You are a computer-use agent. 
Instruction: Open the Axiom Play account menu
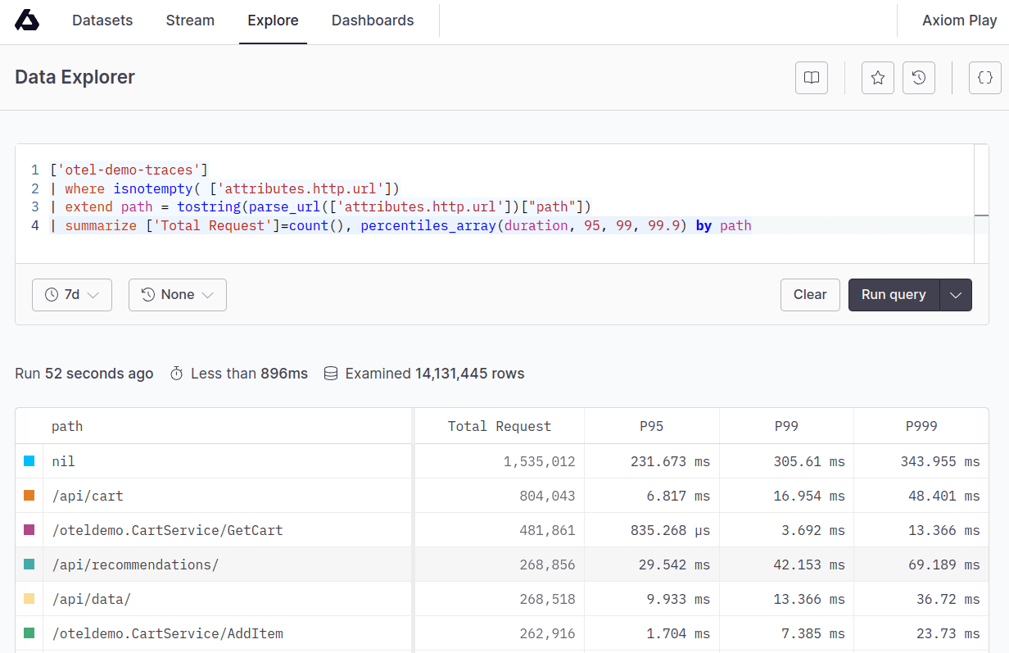point(959,20)
